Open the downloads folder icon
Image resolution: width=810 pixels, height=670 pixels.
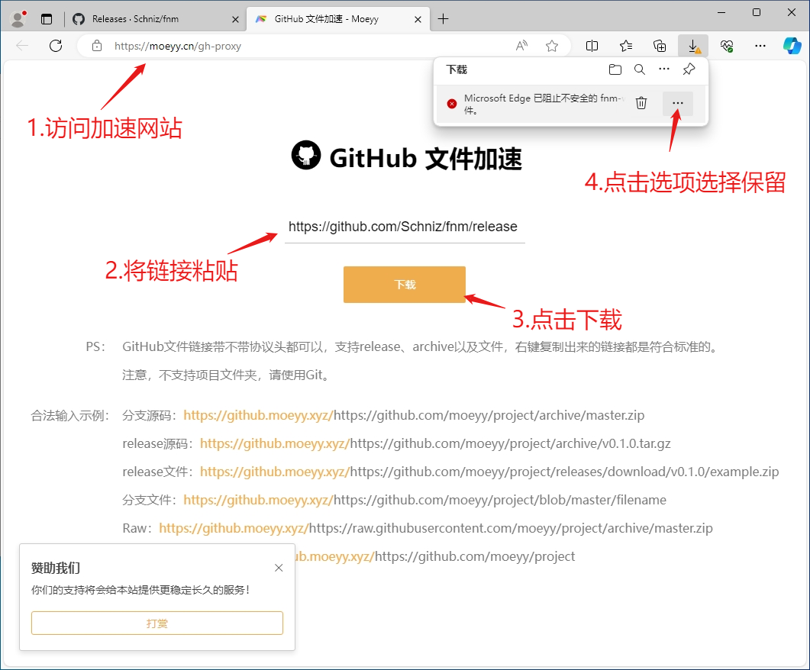(x=615, y=69)
